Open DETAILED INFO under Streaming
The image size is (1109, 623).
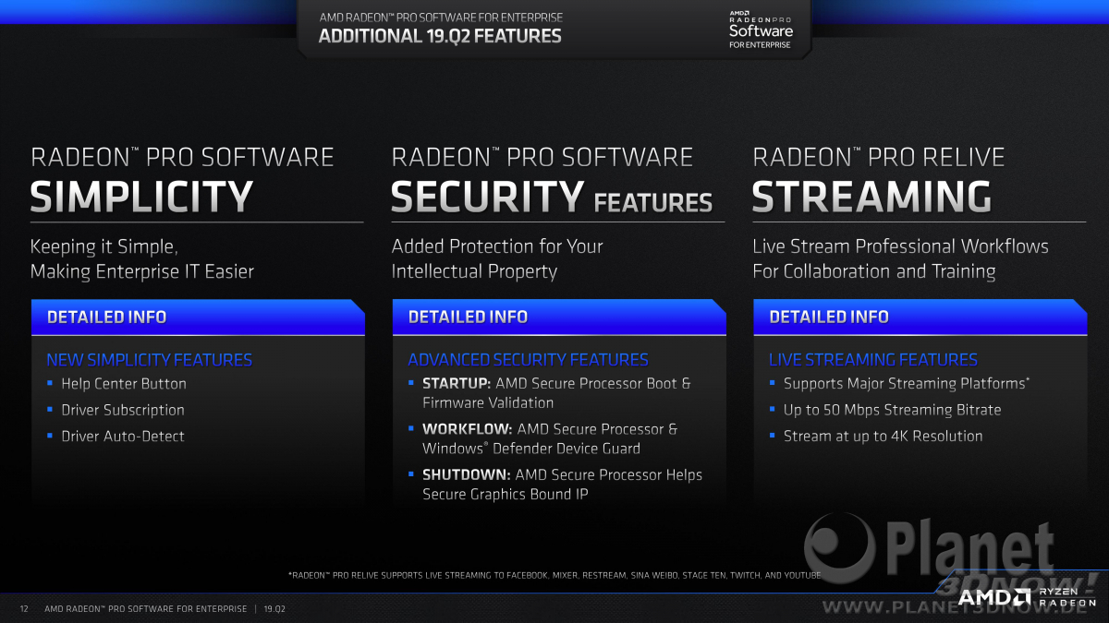(x=920, y=317)
